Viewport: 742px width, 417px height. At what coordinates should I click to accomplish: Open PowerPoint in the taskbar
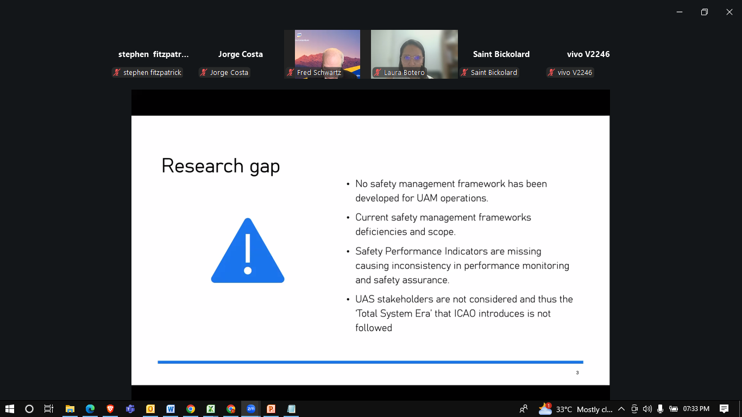tap(271, 409)
